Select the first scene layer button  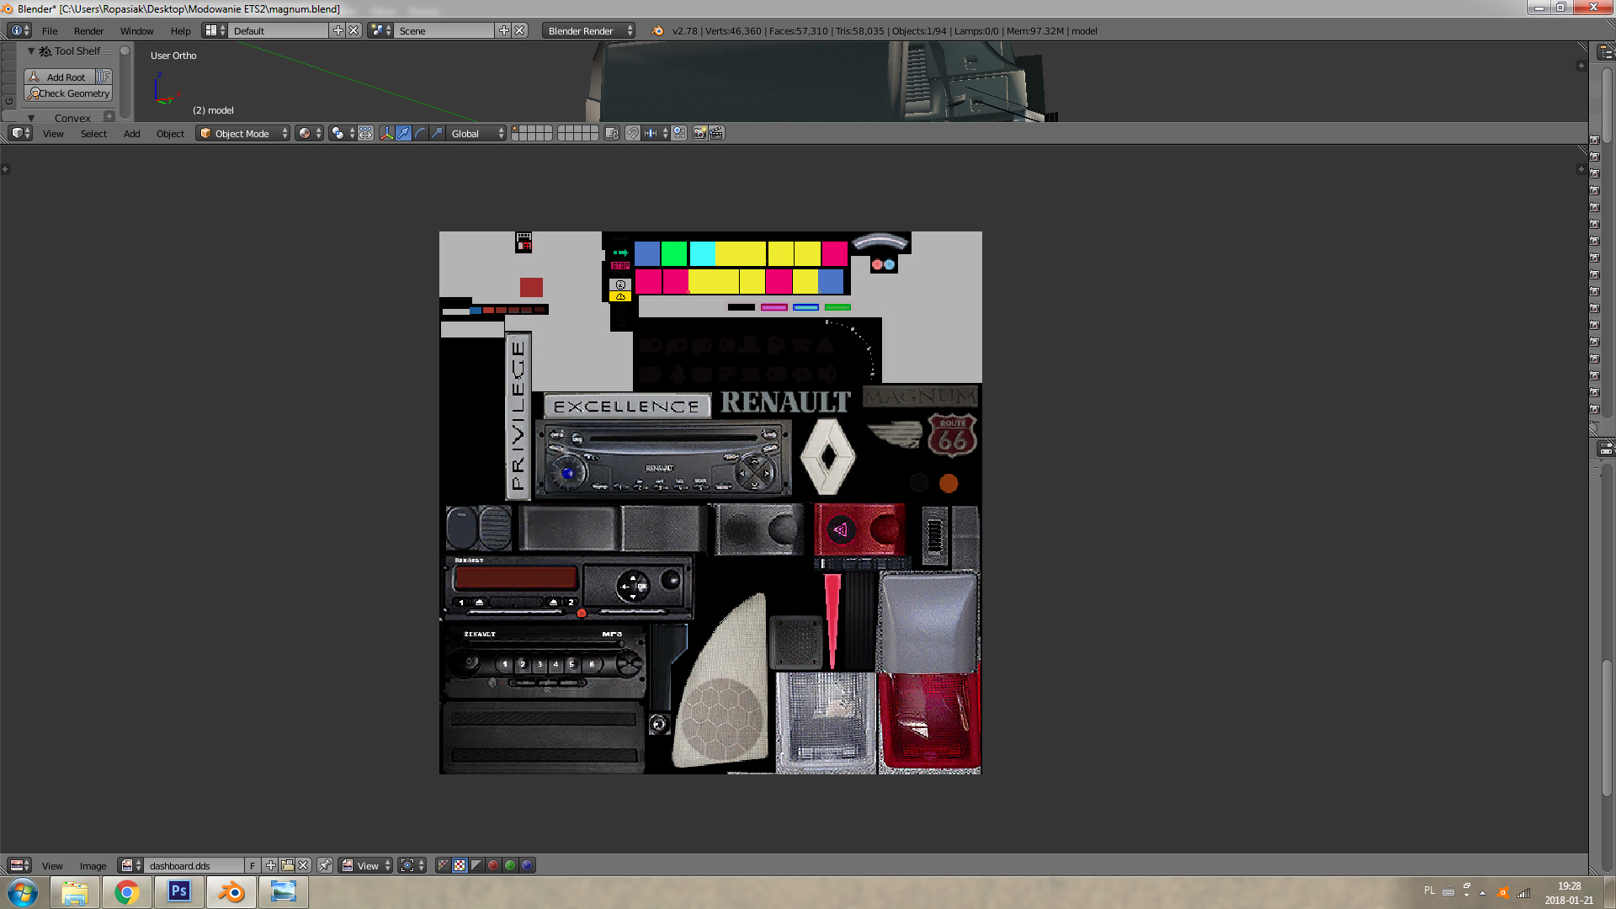tap(516, 130)
